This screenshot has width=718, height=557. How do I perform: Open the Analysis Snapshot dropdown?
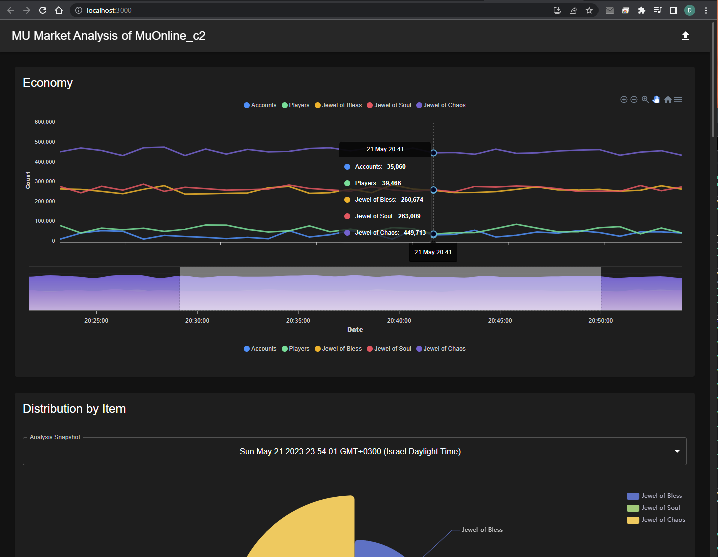click(354, 451)
